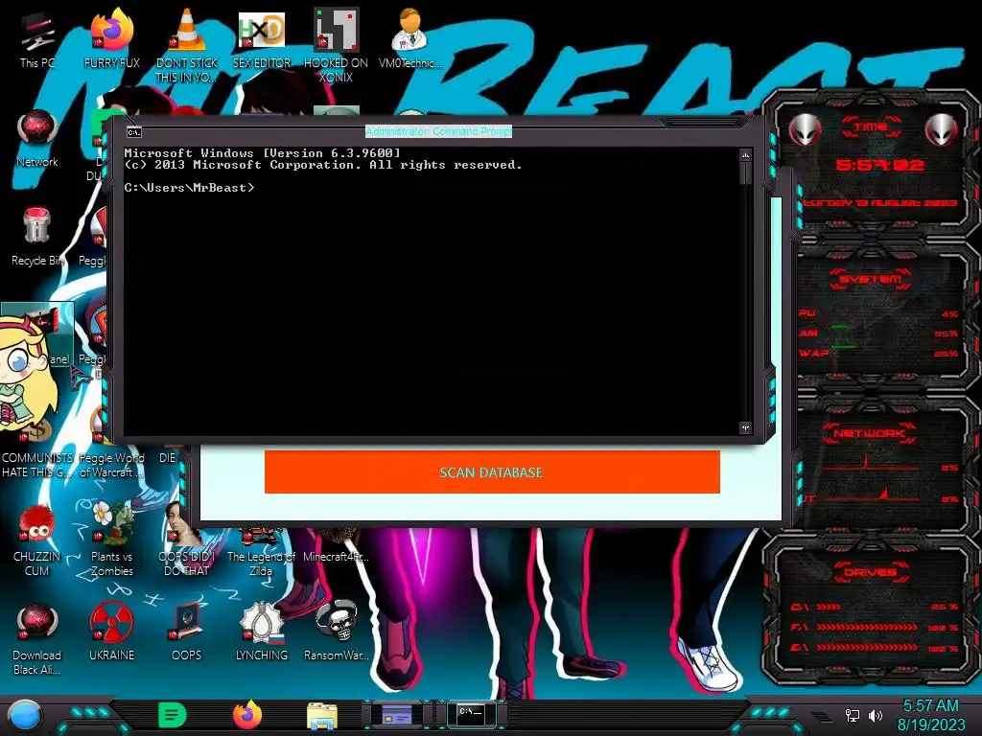The height and width of the screenshot is (736, 982).
Task: Click left alien head on clock widget
Action: (806, 130)
